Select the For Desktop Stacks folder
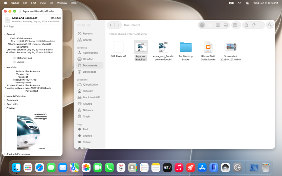Image resolution: width=282 pixels, height=176 pixels. [x=185, y=47]
